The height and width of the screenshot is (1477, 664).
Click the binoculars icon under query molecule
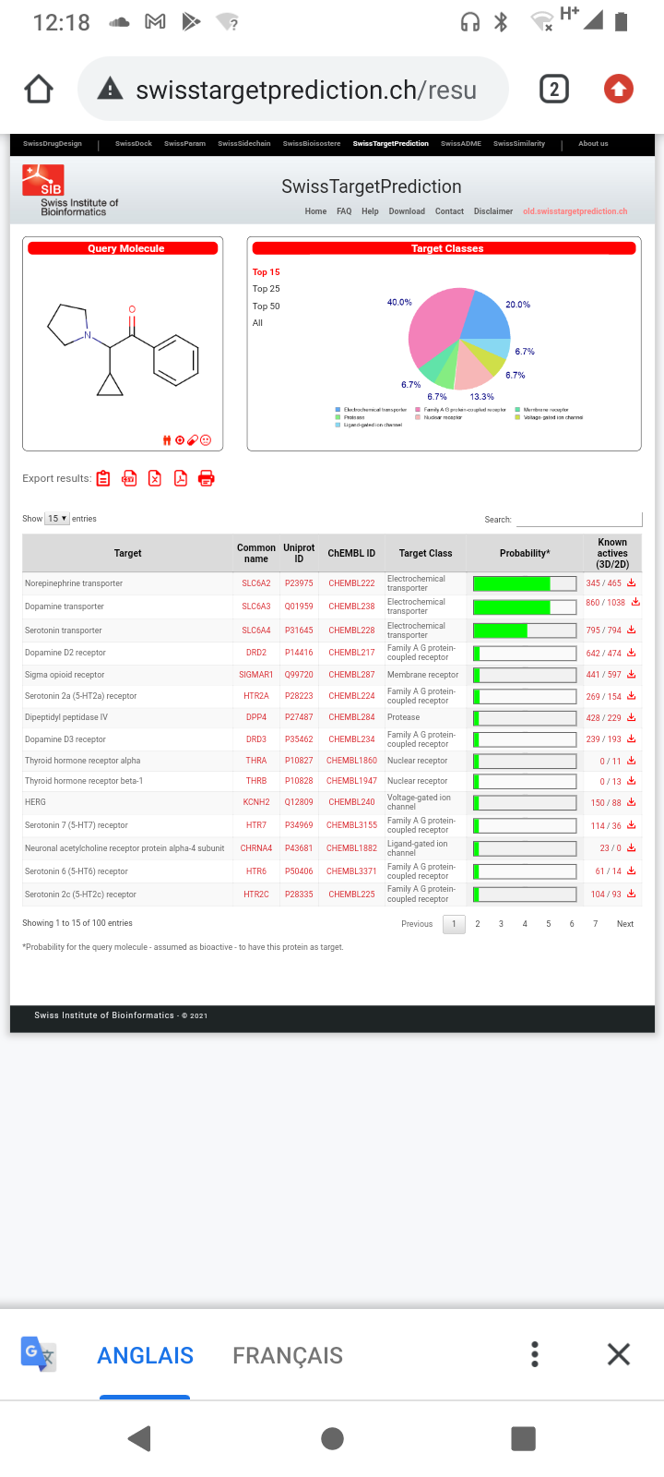pyautogui.click(x=167, y=440)
